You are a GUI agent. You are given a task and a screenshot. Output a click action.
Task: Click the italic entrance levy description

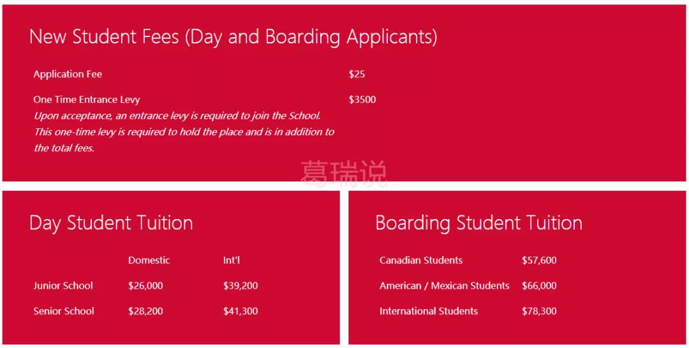point(183,132)
